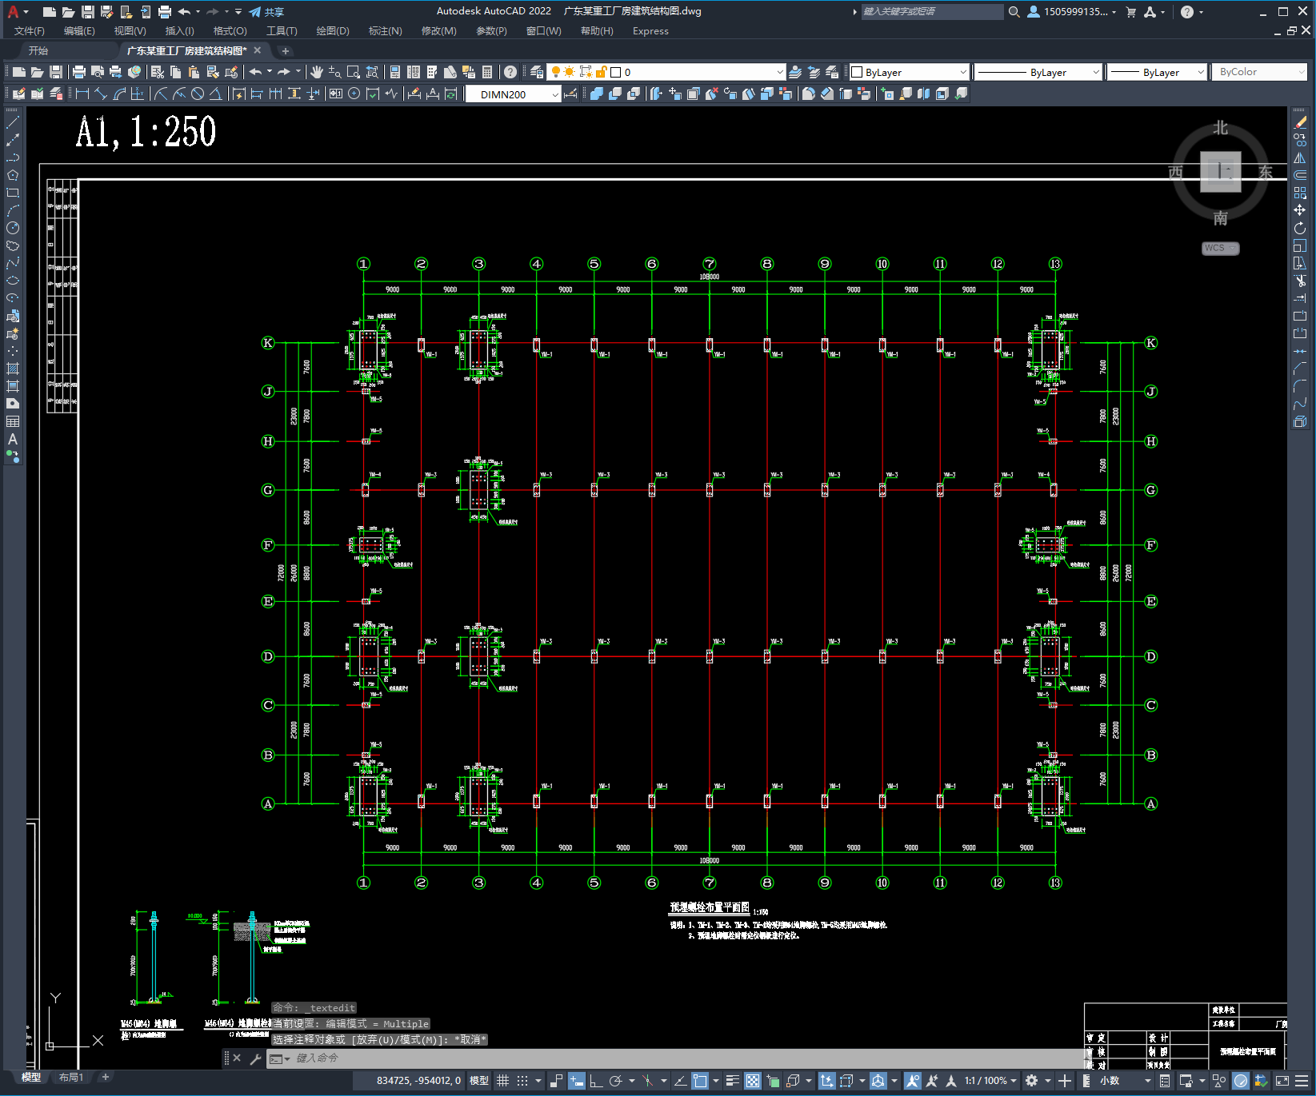
Task: Click the white ByLayer color swatch
Action: (x=857, y=72)
